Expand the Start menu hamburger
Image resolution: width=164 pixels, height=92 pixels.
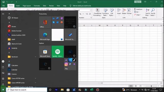(3, 14)
